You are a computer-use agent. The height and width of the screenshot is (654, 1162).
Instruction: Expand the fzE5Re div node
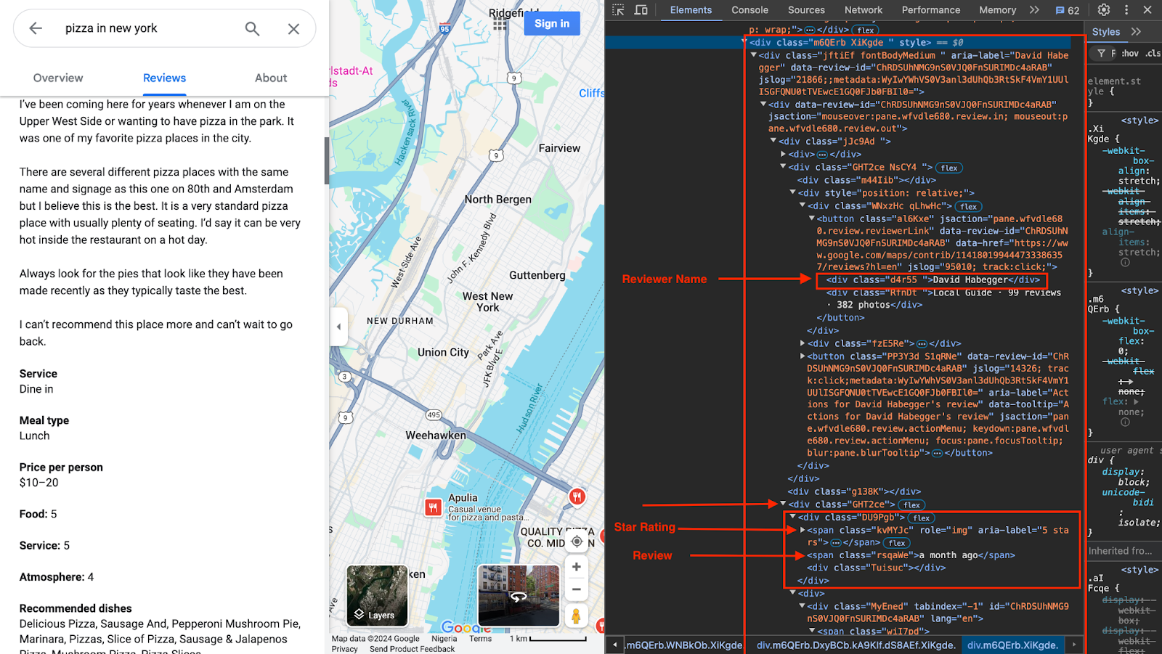tap(803, 343)
